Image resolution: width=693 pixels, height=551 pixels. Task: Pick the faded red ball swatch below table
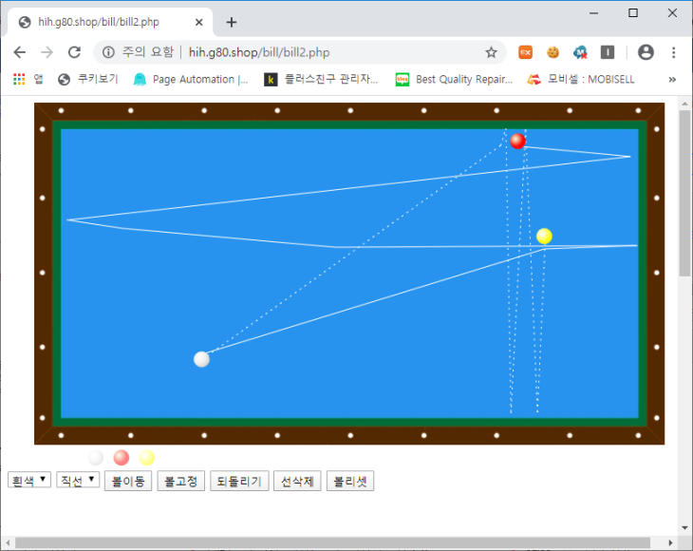121,458
